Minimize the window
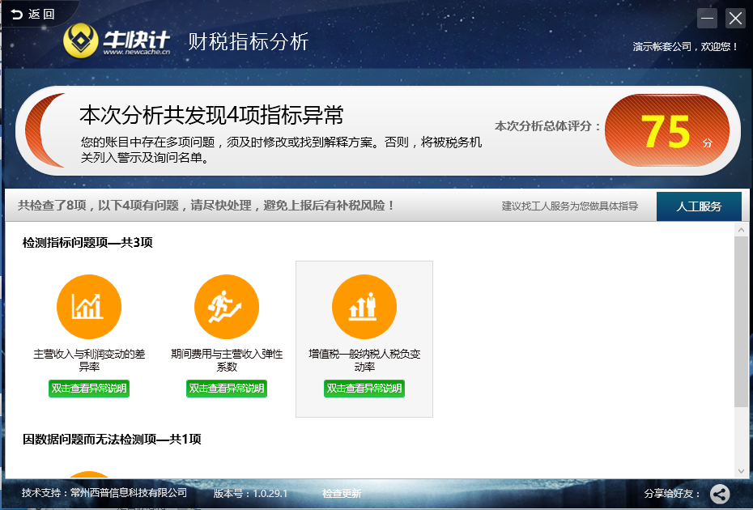The width and height of the screenshot is (753, 510). [707, 19]
